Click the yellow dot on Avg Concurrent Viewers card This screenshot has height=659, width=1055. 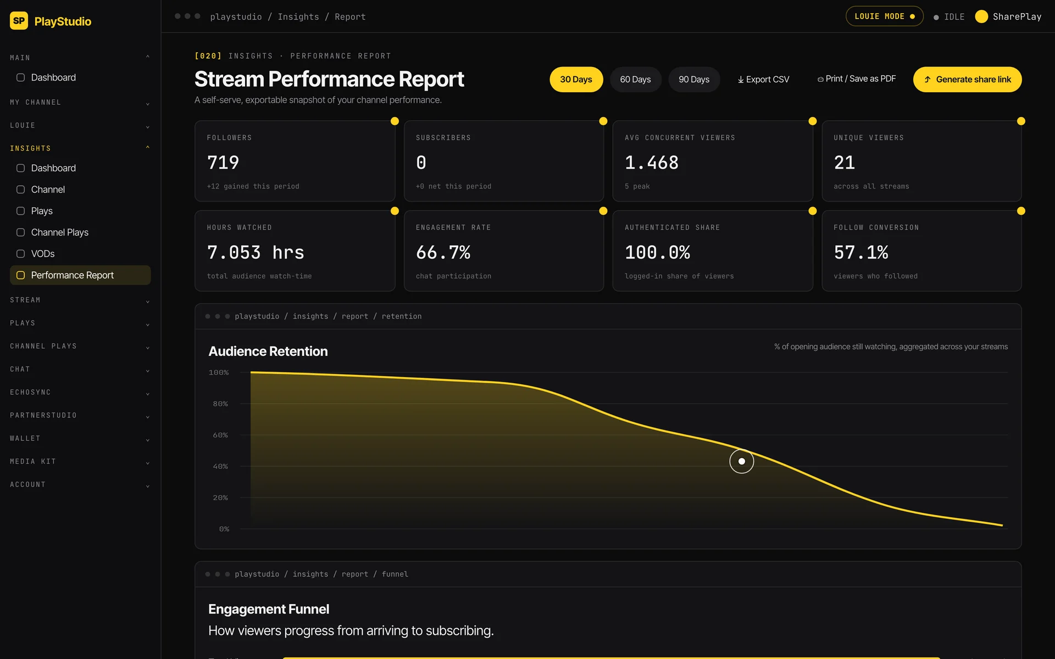click(813, 121)
